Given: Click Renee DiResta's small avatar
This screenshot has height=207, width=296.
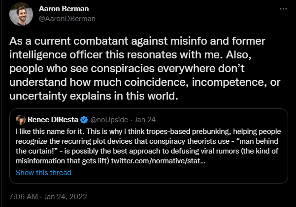Looking at the screenshot, I should click(x=20, y=120).
